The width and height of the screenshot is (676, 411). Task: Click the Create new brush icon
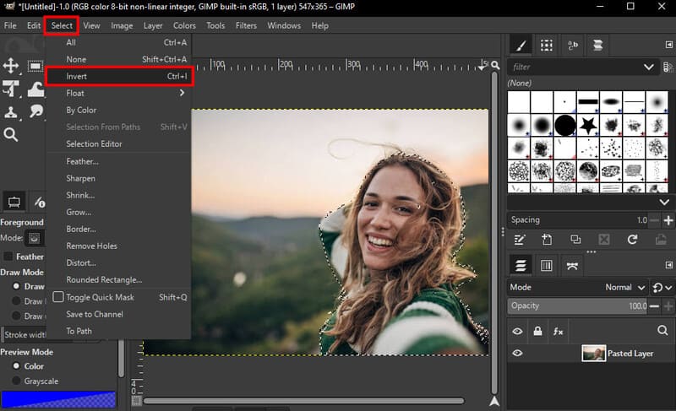(x=547, y=240)
